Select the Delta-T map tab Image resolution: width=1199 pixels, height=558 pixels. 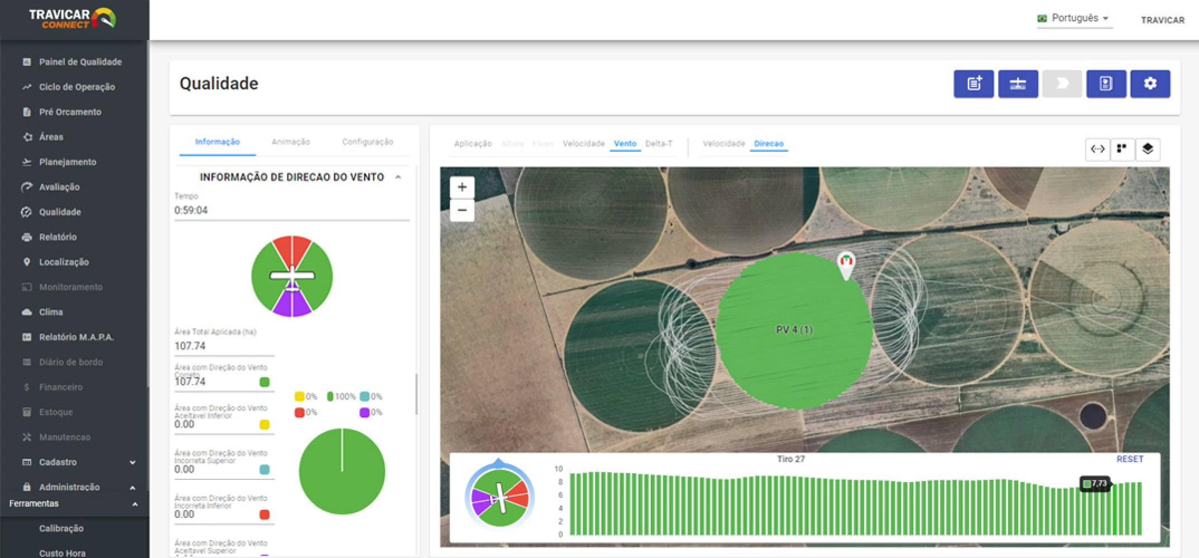pyautogui.click(x=659, y=144)
